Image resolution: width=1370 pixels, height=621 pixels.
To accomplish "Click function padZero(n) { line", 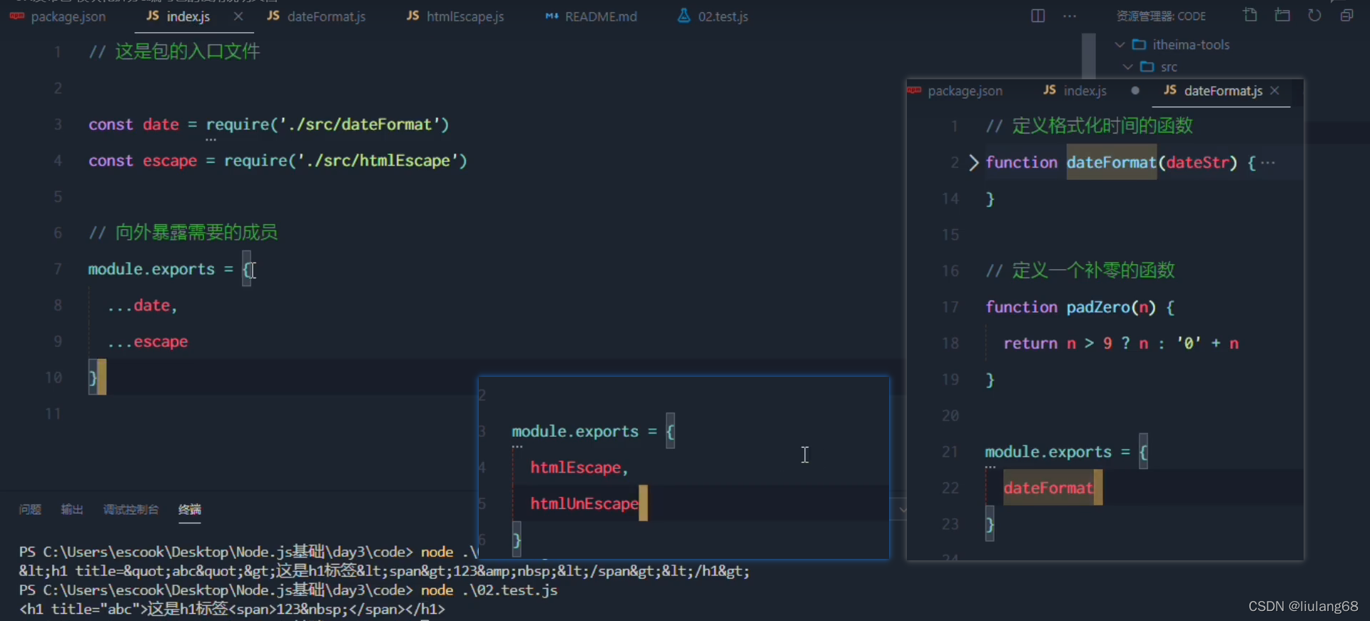I will tap(1080, 308).
